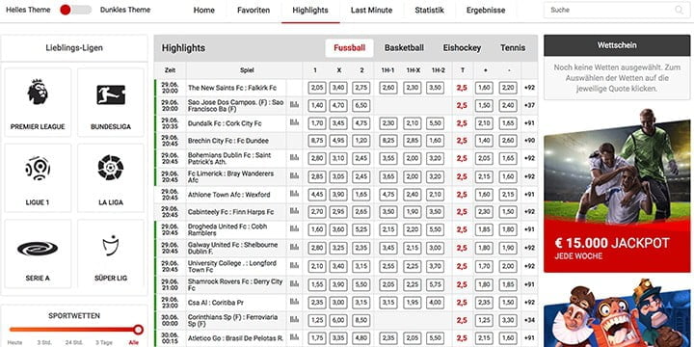694x347 pixels.
Task: Open the Bundesliga league tile
Action: pos(111,102)
